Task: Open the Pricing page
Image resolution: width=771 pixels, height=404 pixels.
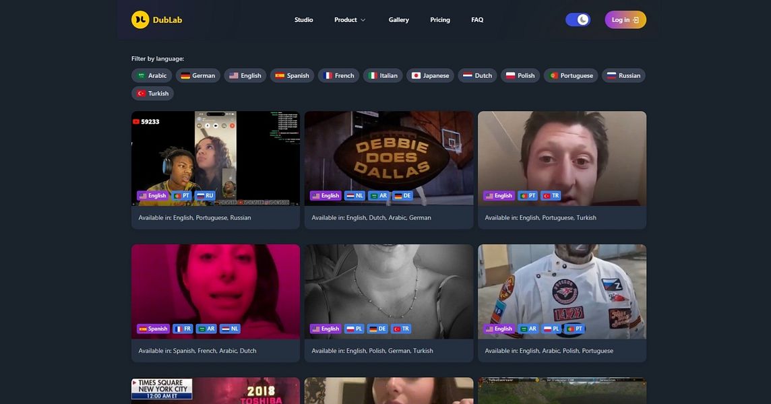Action: [440, 20]
